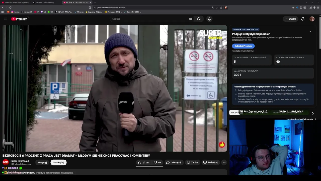Open the Brave VPN shield icon
The height and width of the screenshot is (181, 321).
click(314, 8)
